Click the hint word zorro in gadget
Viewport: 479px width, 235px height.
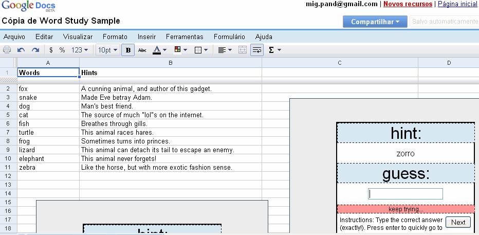406,153
